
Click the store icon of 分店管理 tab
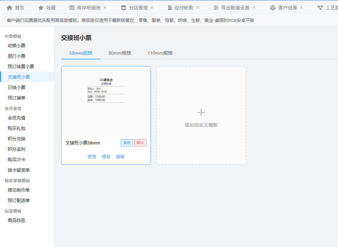click(x=124, y=8)
